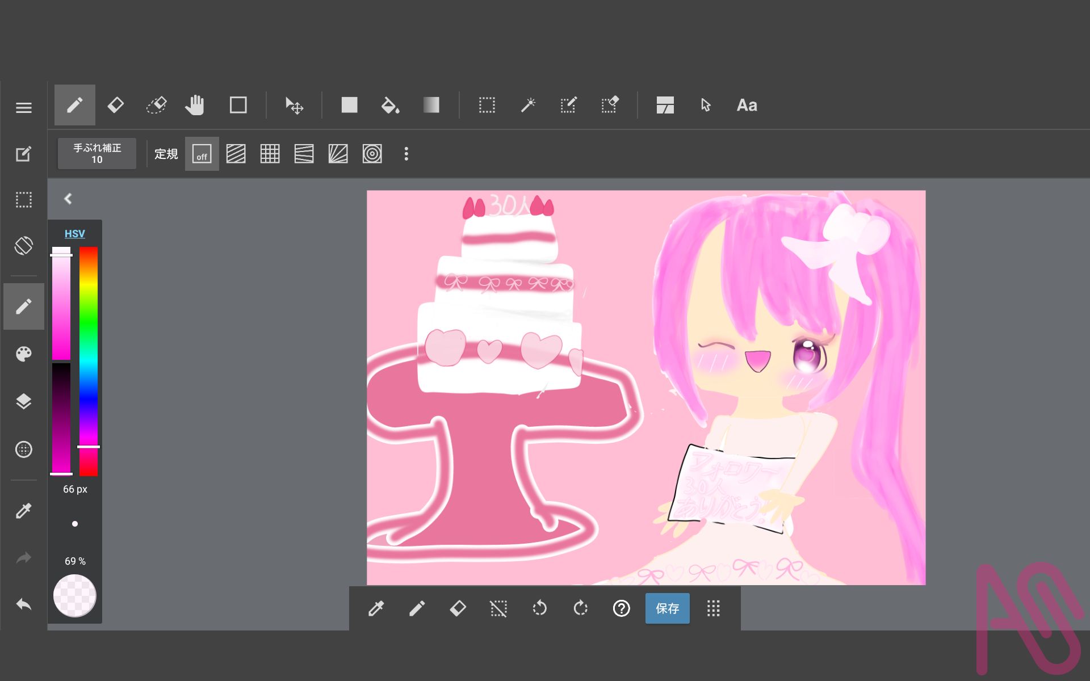Open the Aa text tool
Image resolution: width=1090 pixels, height=681 pixels.
747,106
